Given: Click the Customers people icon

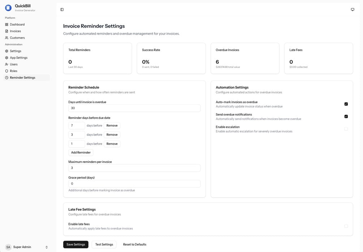Looking at the screenshot, I should click(7, 38).
